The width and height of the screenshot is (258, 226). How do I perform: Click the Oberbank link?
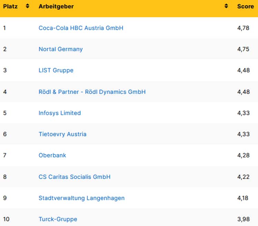[52, 155]
